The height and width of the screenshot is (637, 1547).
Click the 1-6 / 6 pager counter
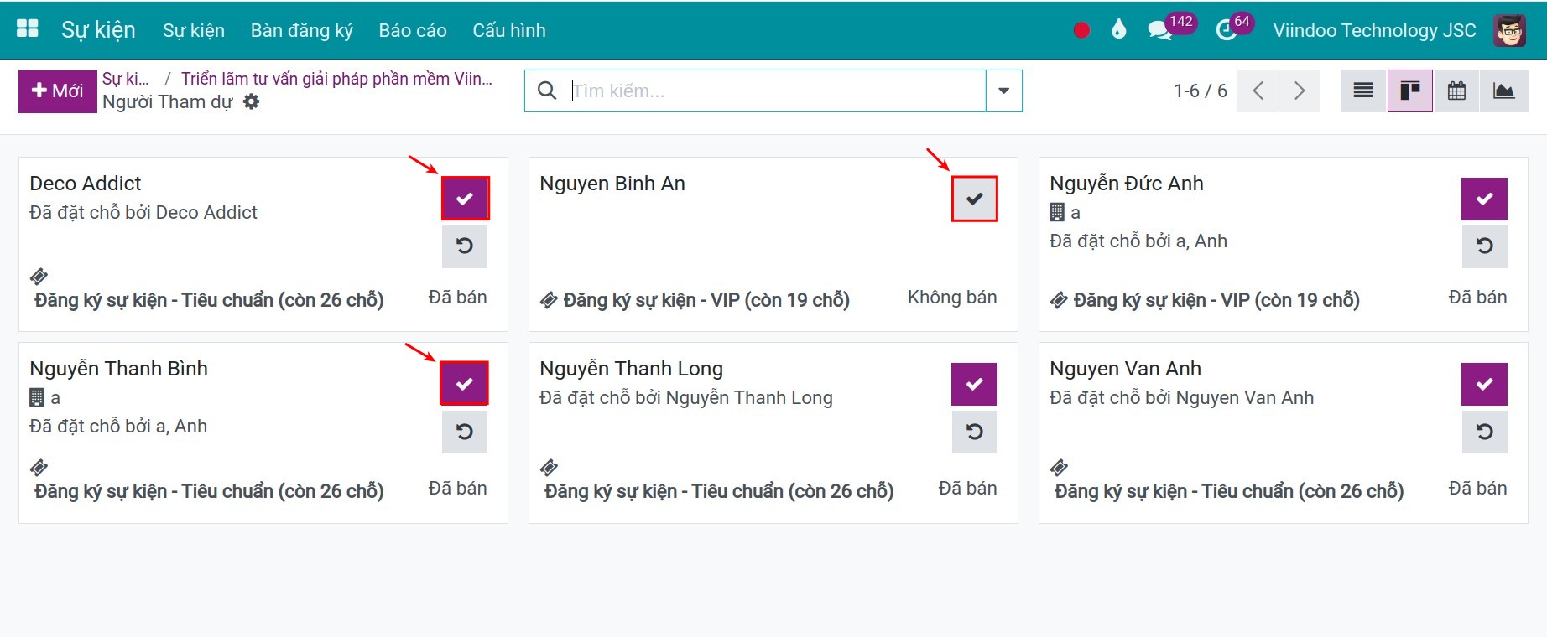[1201, 91]
